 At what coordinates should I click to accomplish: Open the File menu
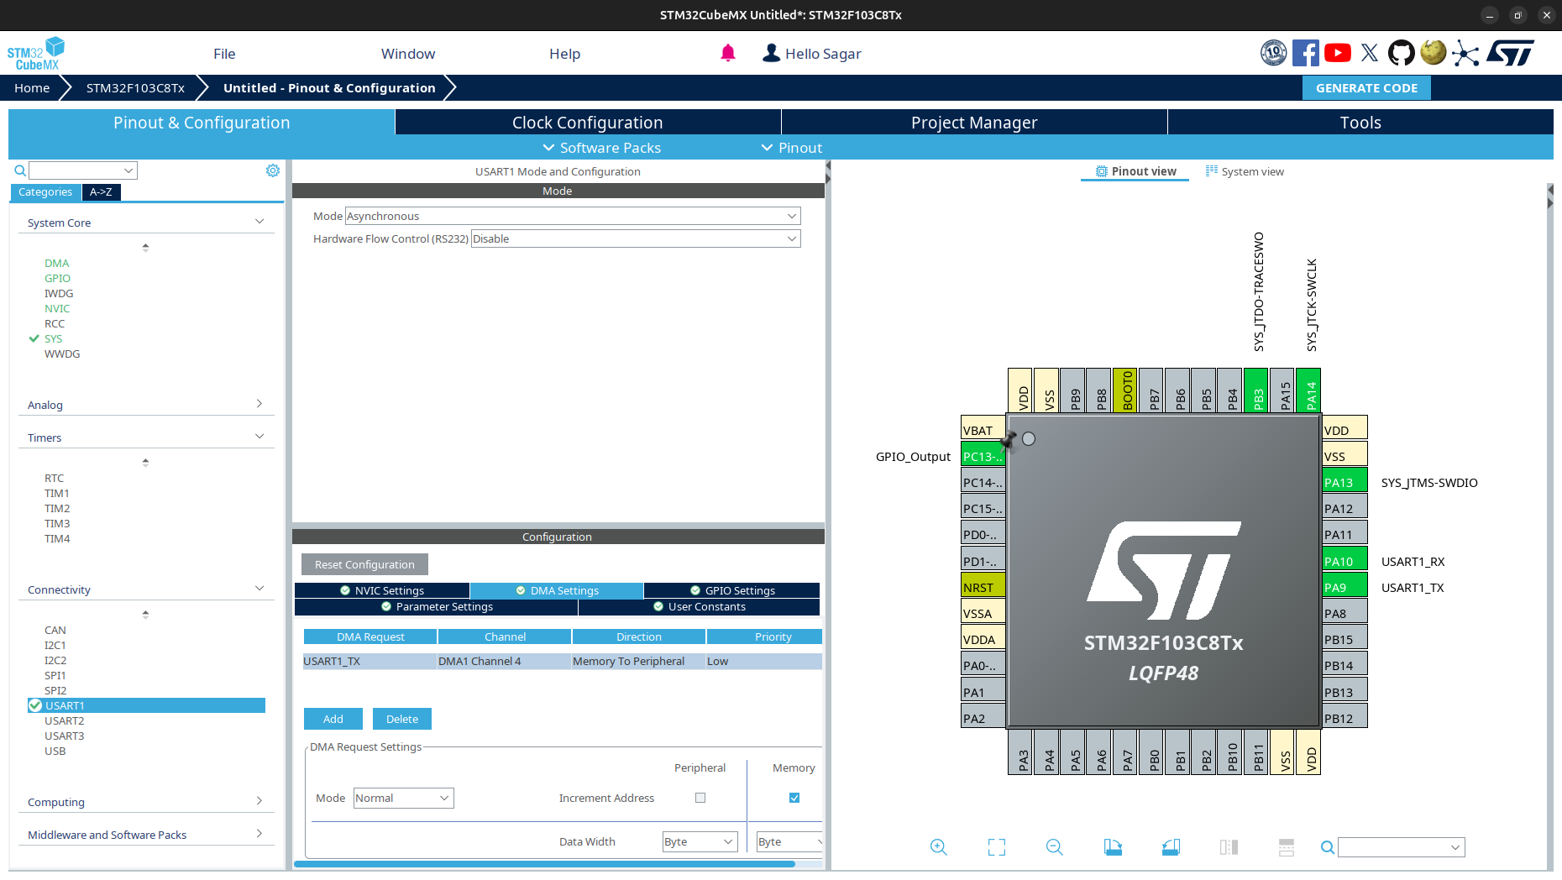pos(224,54)
